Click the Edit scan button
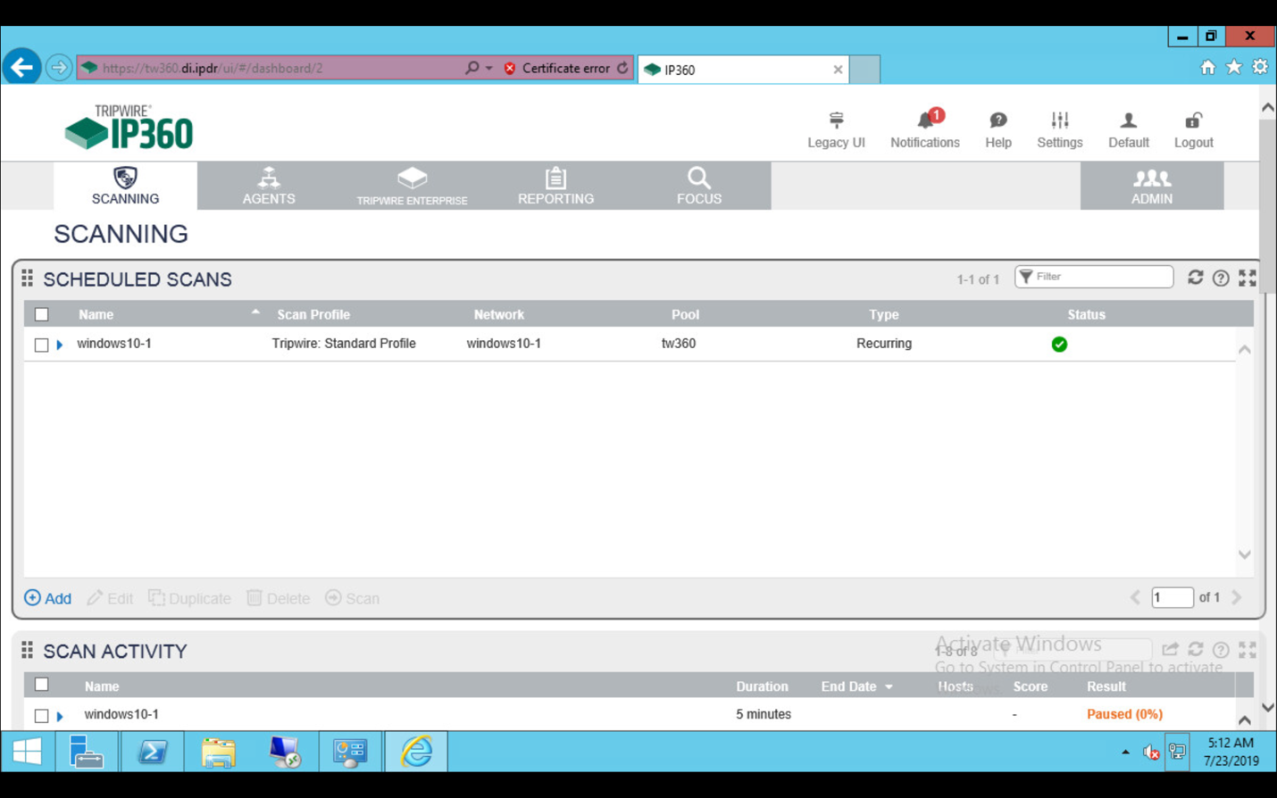This screenshot has width=1277, height=798. tap(110, 598)
